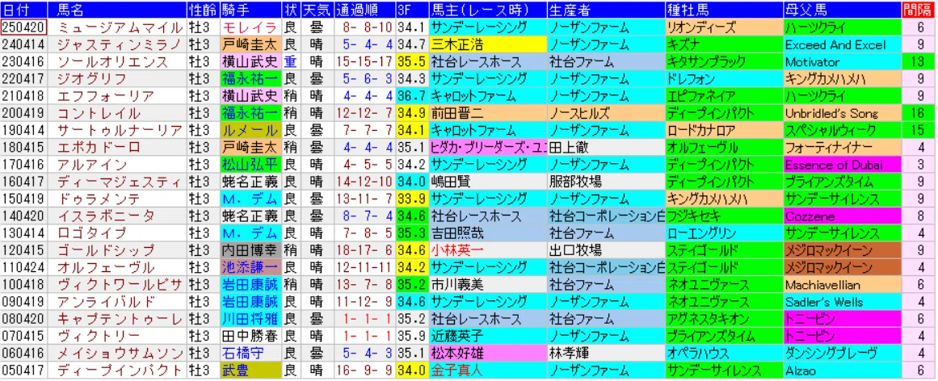Click the 母父馬 column header

click(842, 10)
